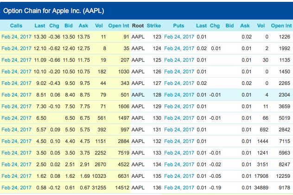Select the call open interest 7519
Image resolution: width=293 pixels, height=195 pixels.
pos(123,153)
